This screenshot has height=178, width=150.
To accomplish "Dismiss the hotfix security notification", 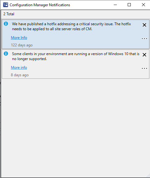I will click(144, 25).
